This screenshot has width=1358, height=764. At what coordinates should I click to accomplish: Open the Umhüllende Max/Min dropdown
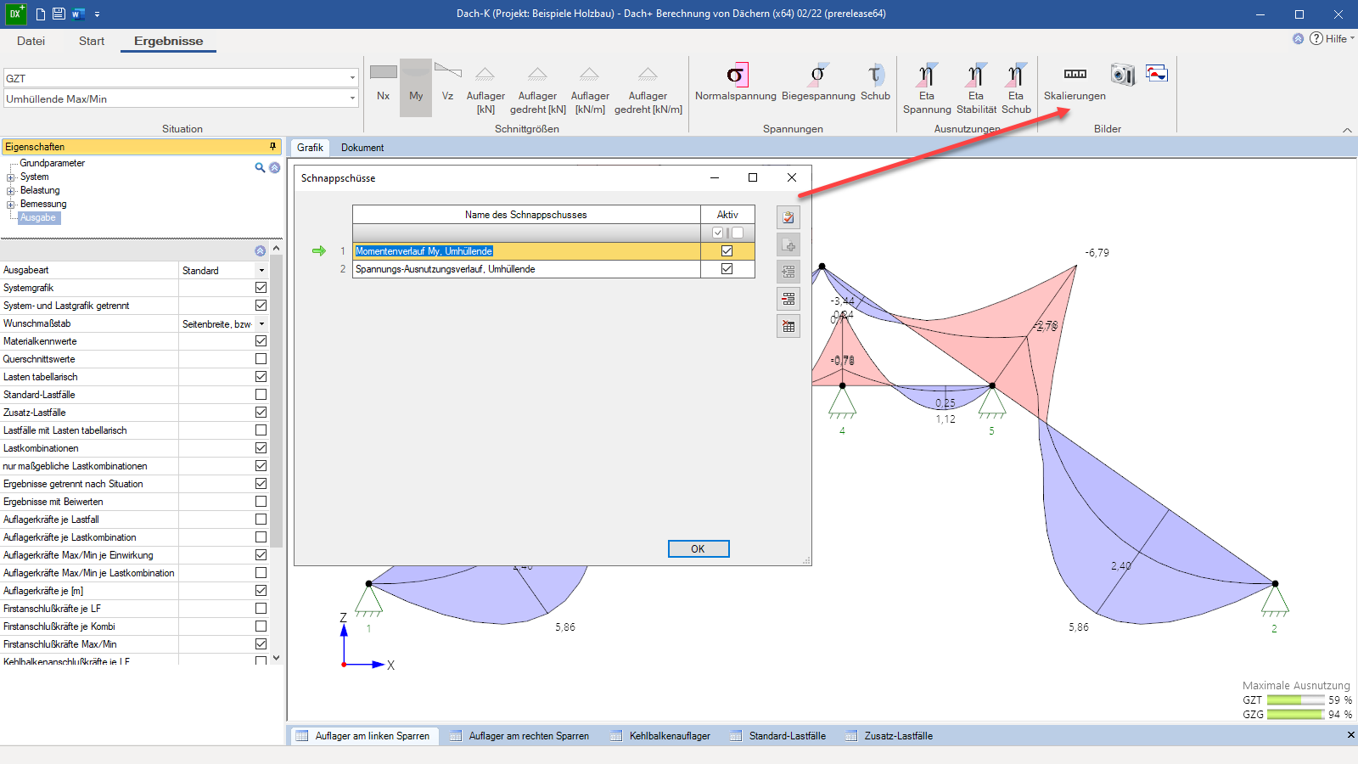(352, 98)
